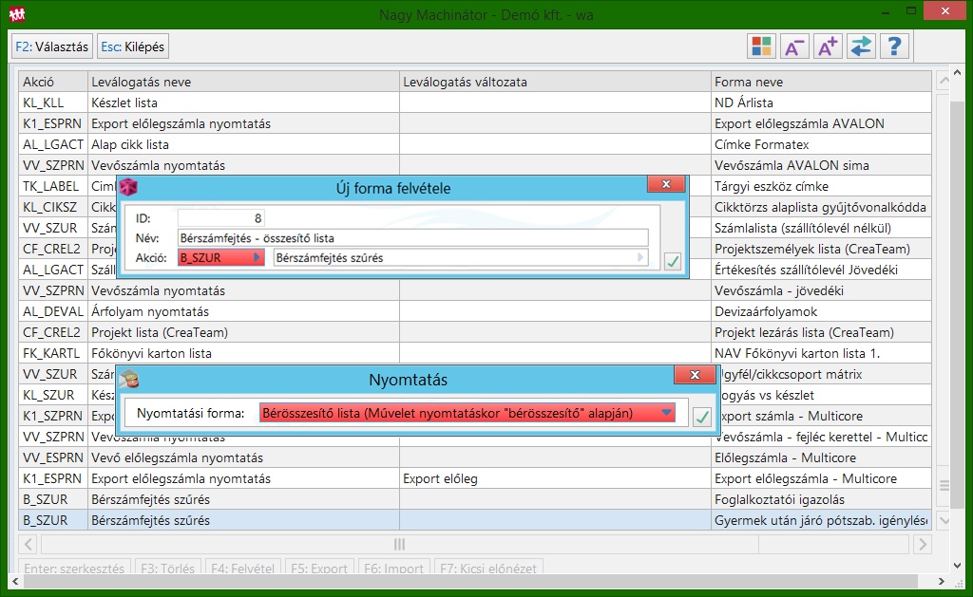Viewport: 973px width, 597px height.
Task: Expand the Bérszámfejtés szűrés field arrow
Action: pos(640,258)
